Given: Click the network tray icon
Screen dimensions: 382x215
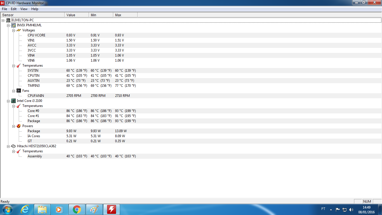Looking at the screenshot, I should [345, 209].
